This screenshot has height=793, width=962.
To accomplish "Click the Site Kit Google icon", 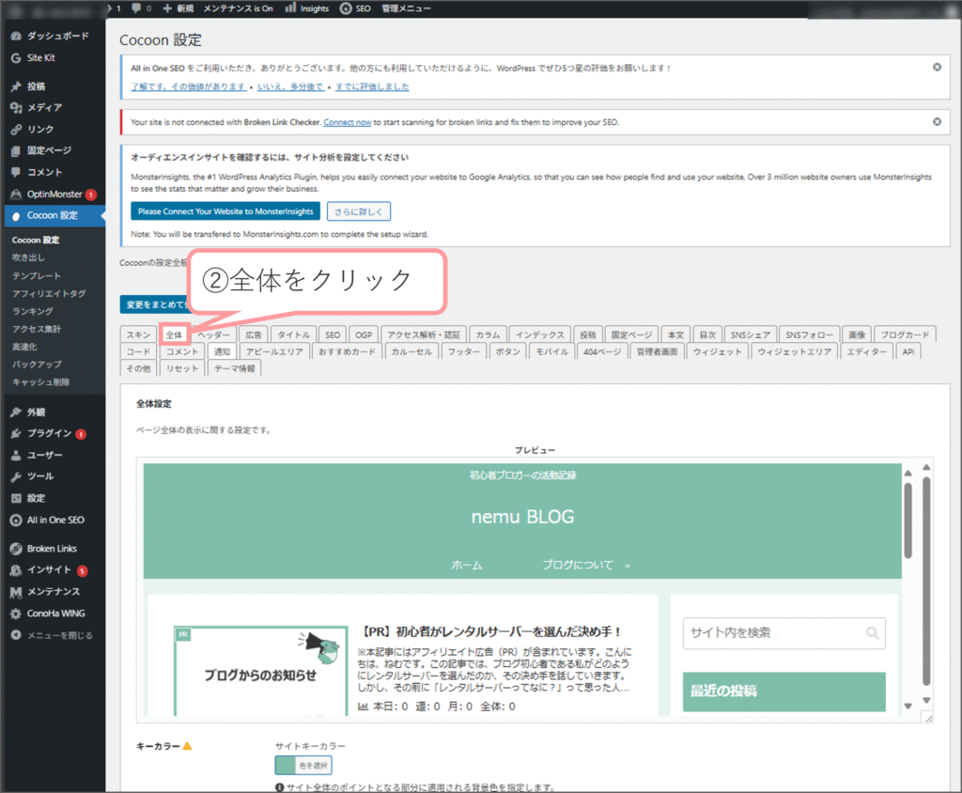I will pyautogui.click(x=16, y=57).
